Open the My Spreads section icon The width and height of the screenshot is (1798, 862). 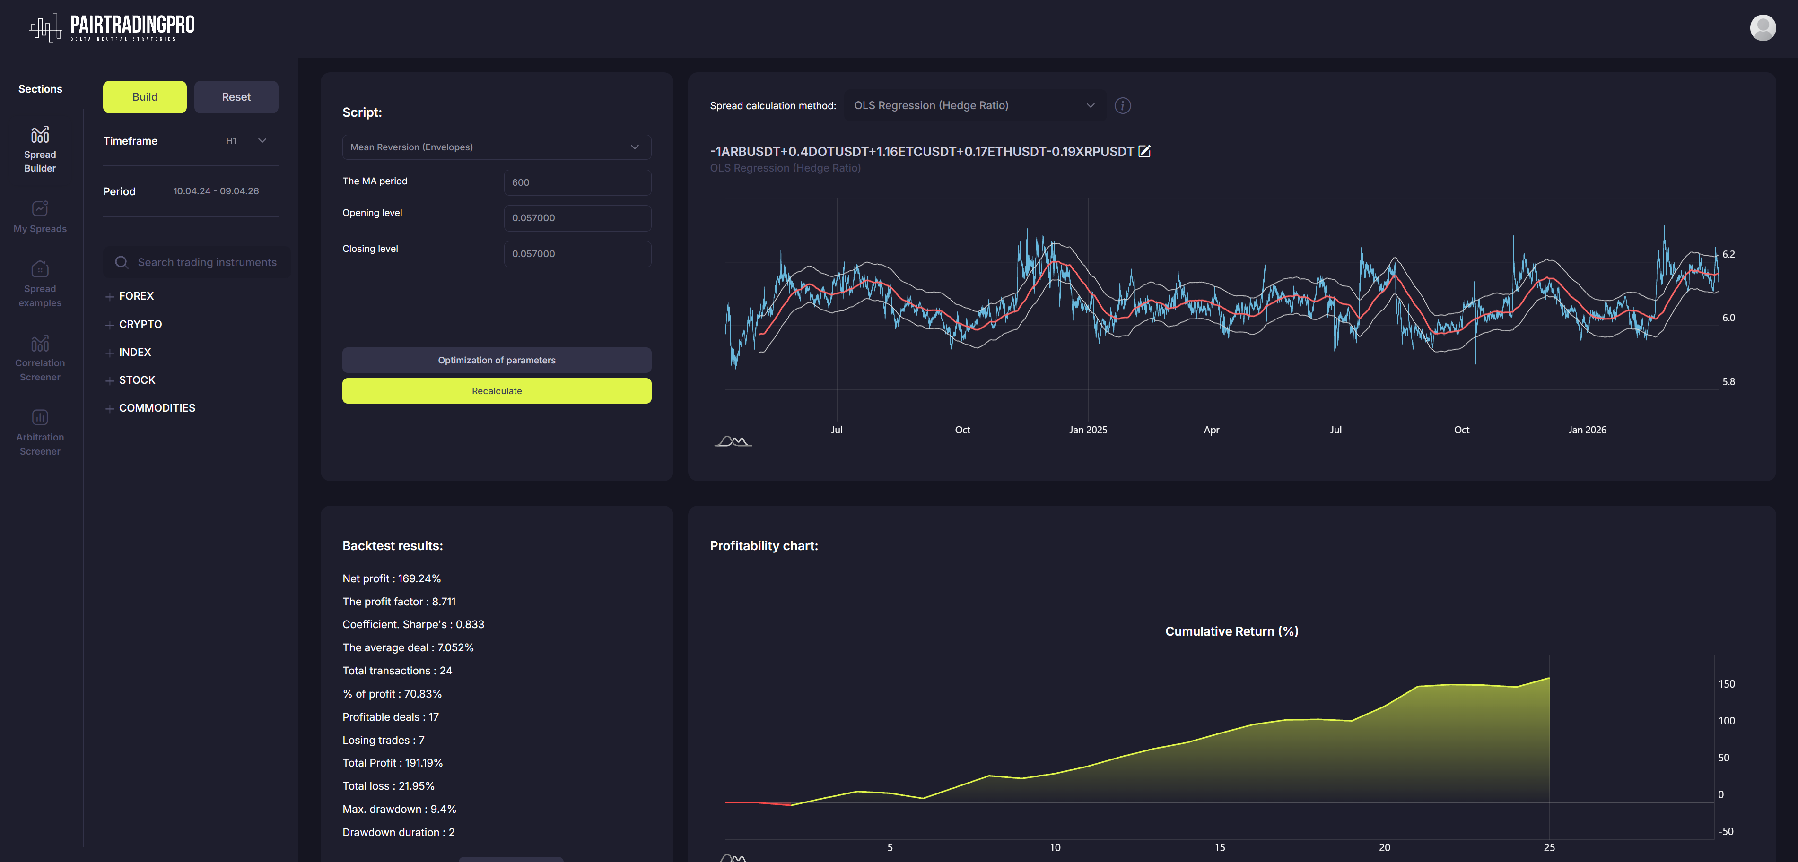click(x=40, y=208)
